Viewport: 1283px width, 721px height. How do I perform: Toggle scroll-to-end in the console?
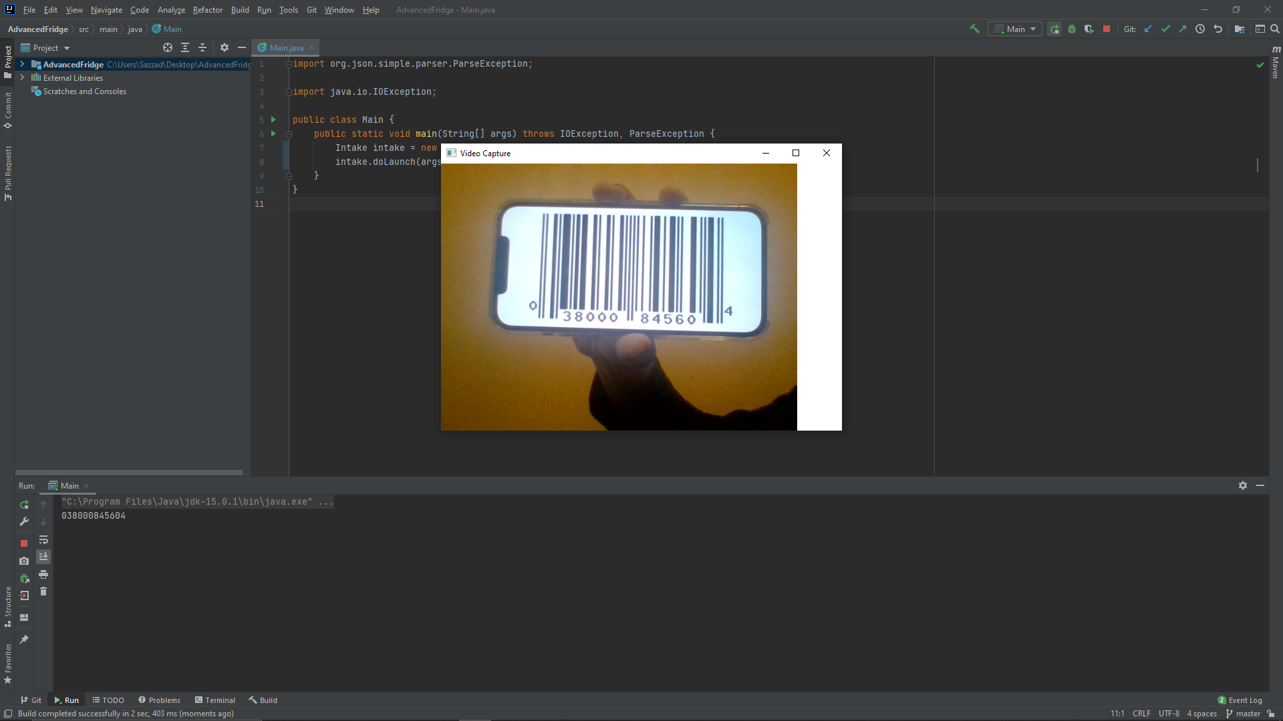click(x=43, y=556)
